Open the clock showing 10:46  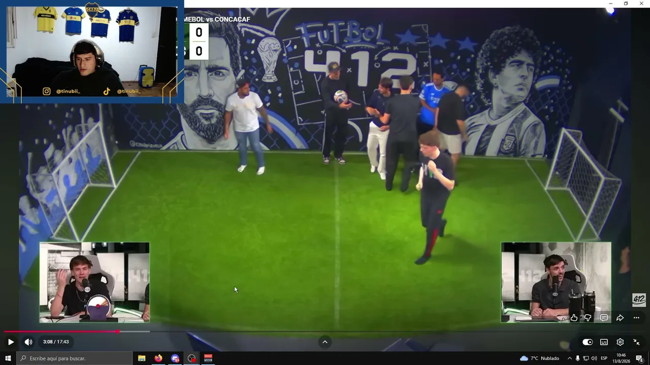pos(621,358)
